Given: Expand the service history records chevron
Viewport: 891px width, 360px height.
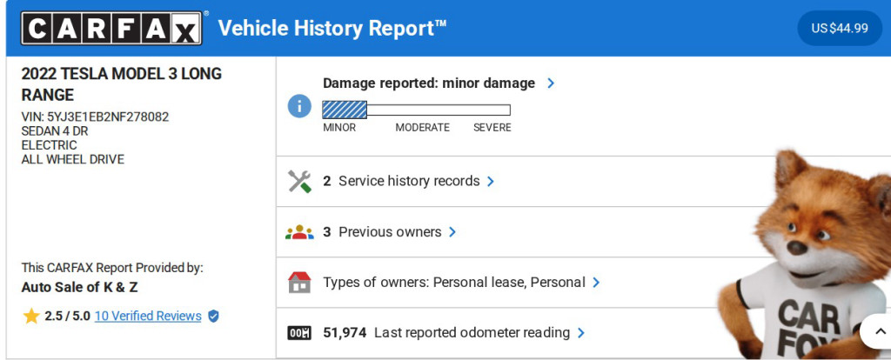Looking at the screenshot, I should coord(491,182).
